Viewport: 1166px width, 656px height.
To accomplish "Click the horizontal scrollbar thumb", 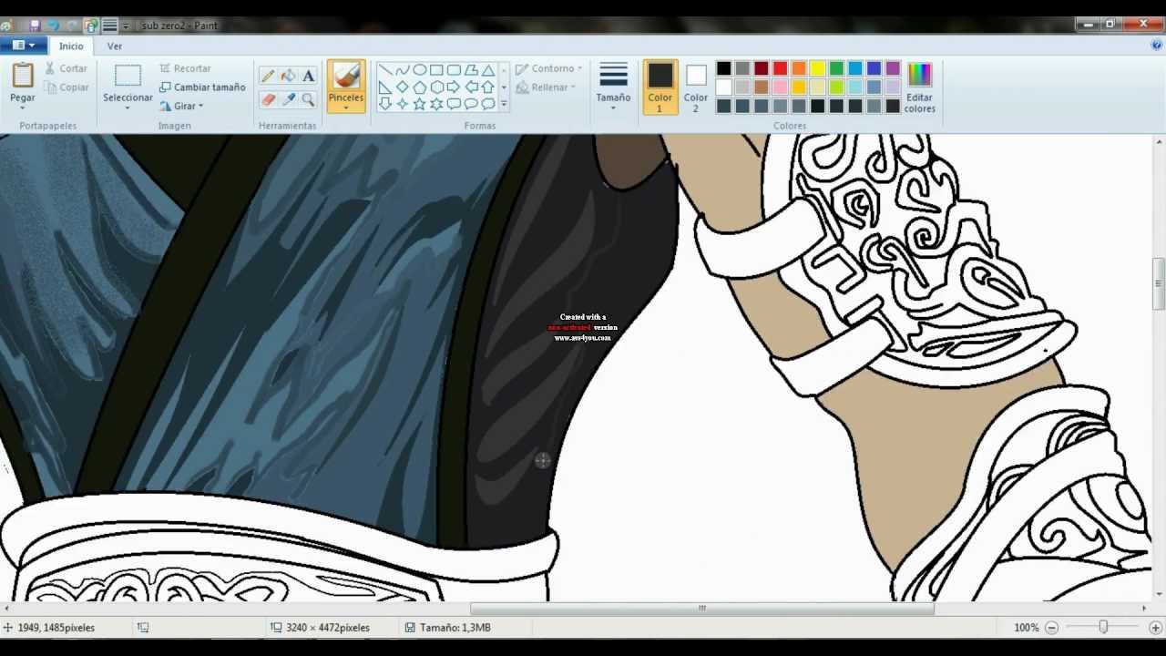I will (x=702, y=608).
